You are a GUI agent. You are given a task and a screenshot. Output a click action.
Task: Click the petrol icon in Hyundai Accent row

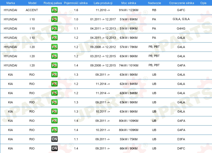point(54,10)
